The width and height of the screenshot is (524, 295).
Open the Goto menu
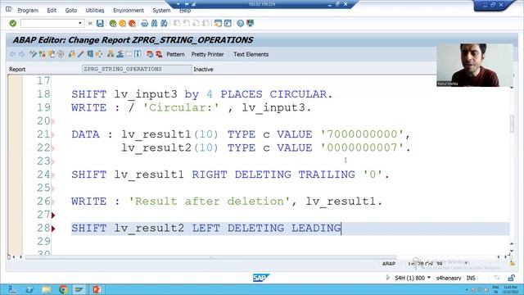[x=71, y=11]
